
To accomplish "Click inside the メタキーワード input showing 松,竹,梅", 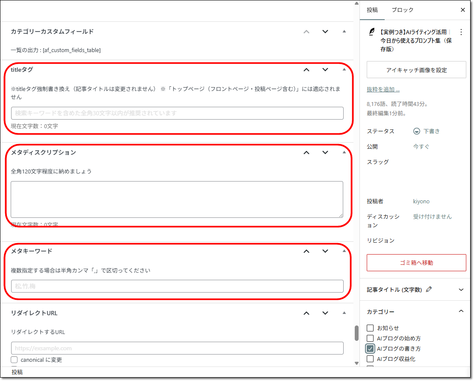I will coord(177,286).
